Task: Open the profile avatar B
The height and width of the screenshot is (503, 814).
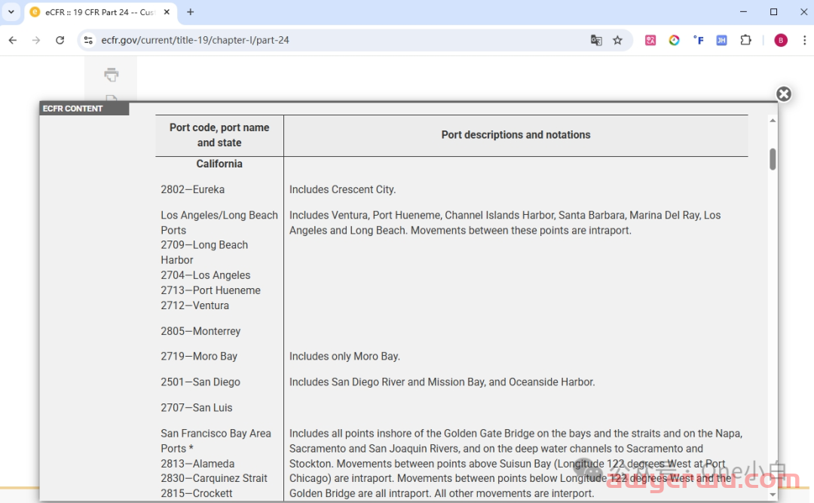Action: pos(781,40)
